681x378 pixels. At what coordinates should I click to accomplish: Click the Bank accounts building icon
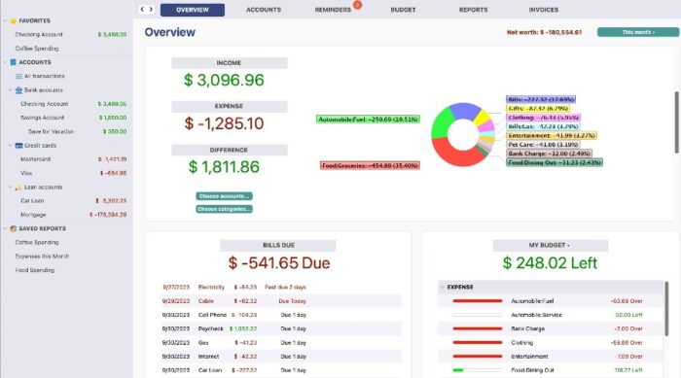[18, 89]
